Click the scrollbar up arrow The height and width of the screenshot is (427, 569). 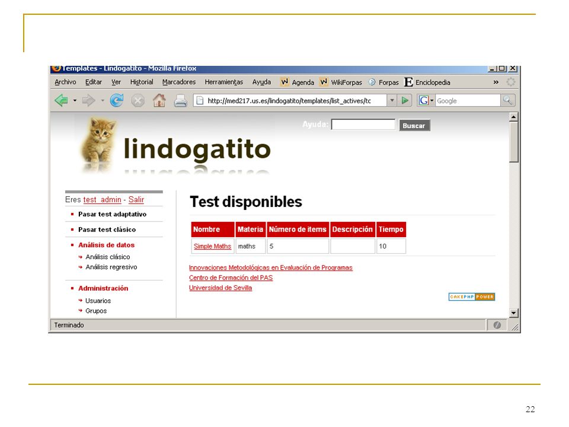point(513,117)
